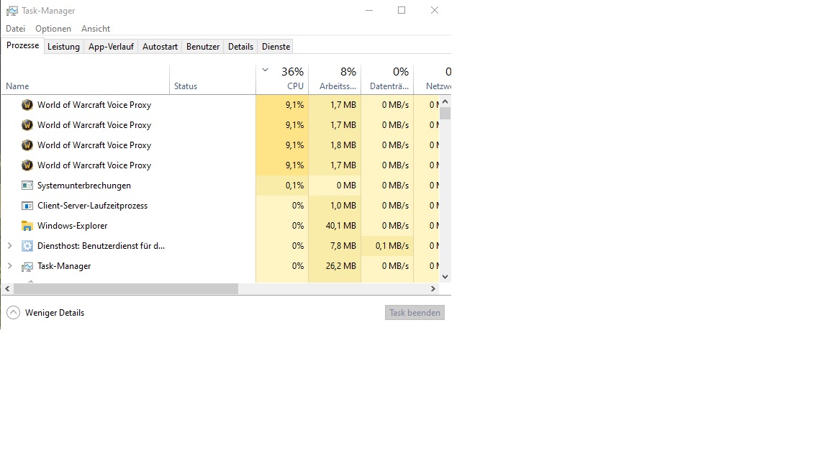Click the 40,1 MB memory value
829x466 pixels.
pyautogui.click(x=340, y=226)
